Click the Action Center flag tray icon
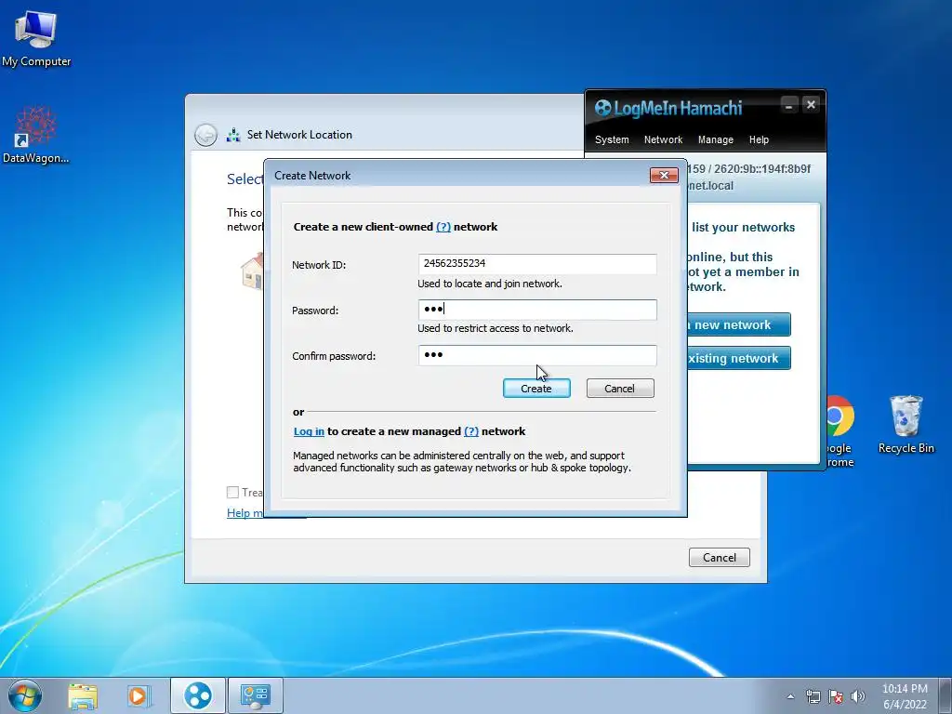The width and height of the screenshot is (952, 714). coord(836,696)
